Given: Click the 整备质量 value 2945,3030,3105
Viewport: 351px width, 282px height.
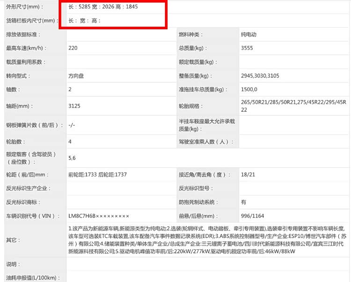Looking at the screenshot, I should (260, 76).
